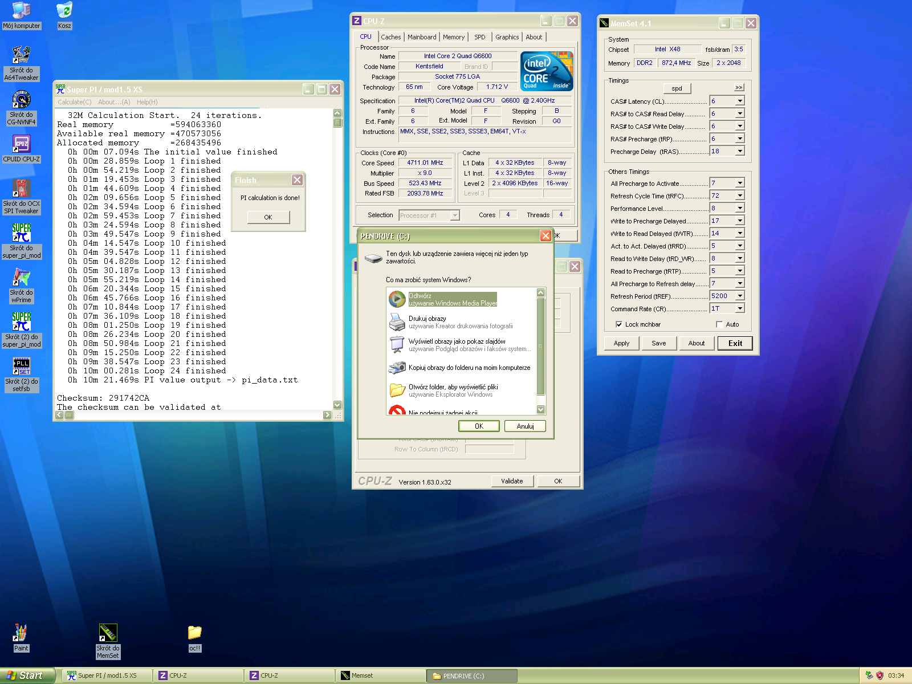
Task: Open the Kosz recycle bin icon
Action: (64, 15)
